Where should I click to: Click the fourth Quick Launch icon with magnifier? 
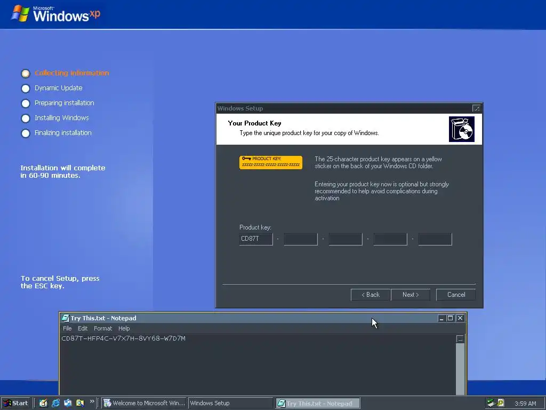pos(80,403)
